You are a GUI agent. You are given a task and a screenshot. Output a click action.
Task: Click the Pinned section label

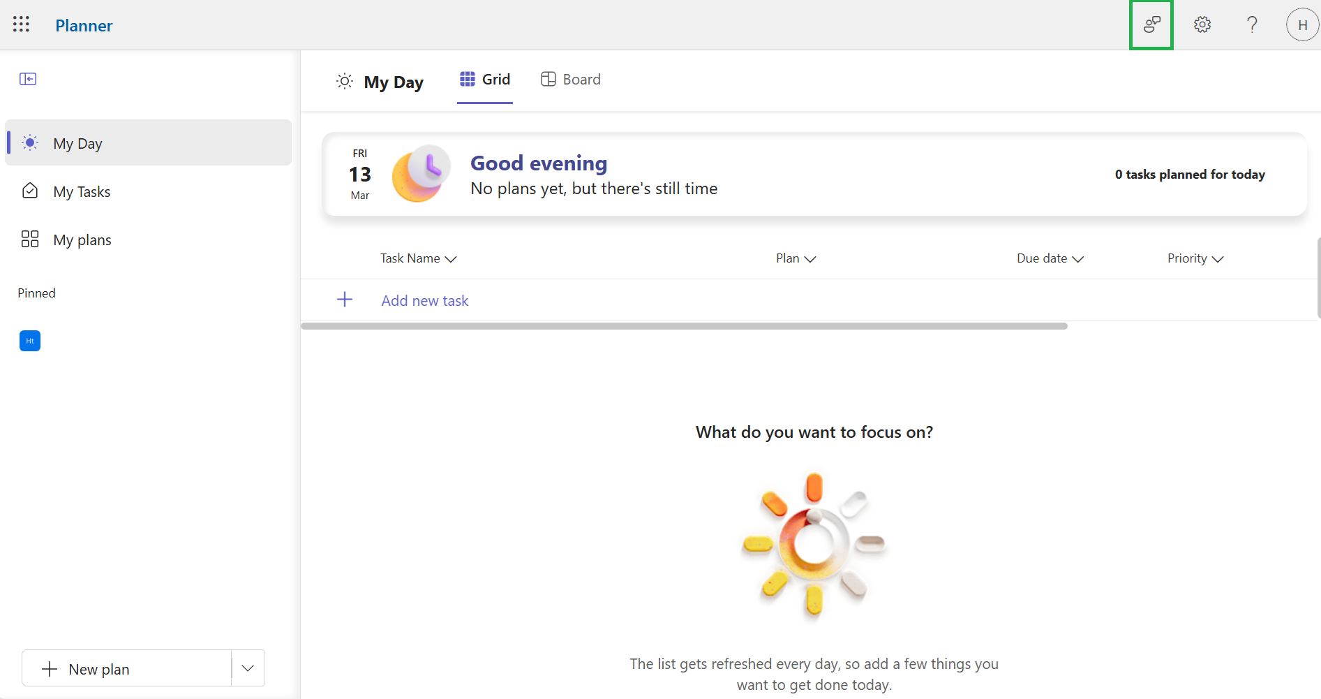point(36,293)
